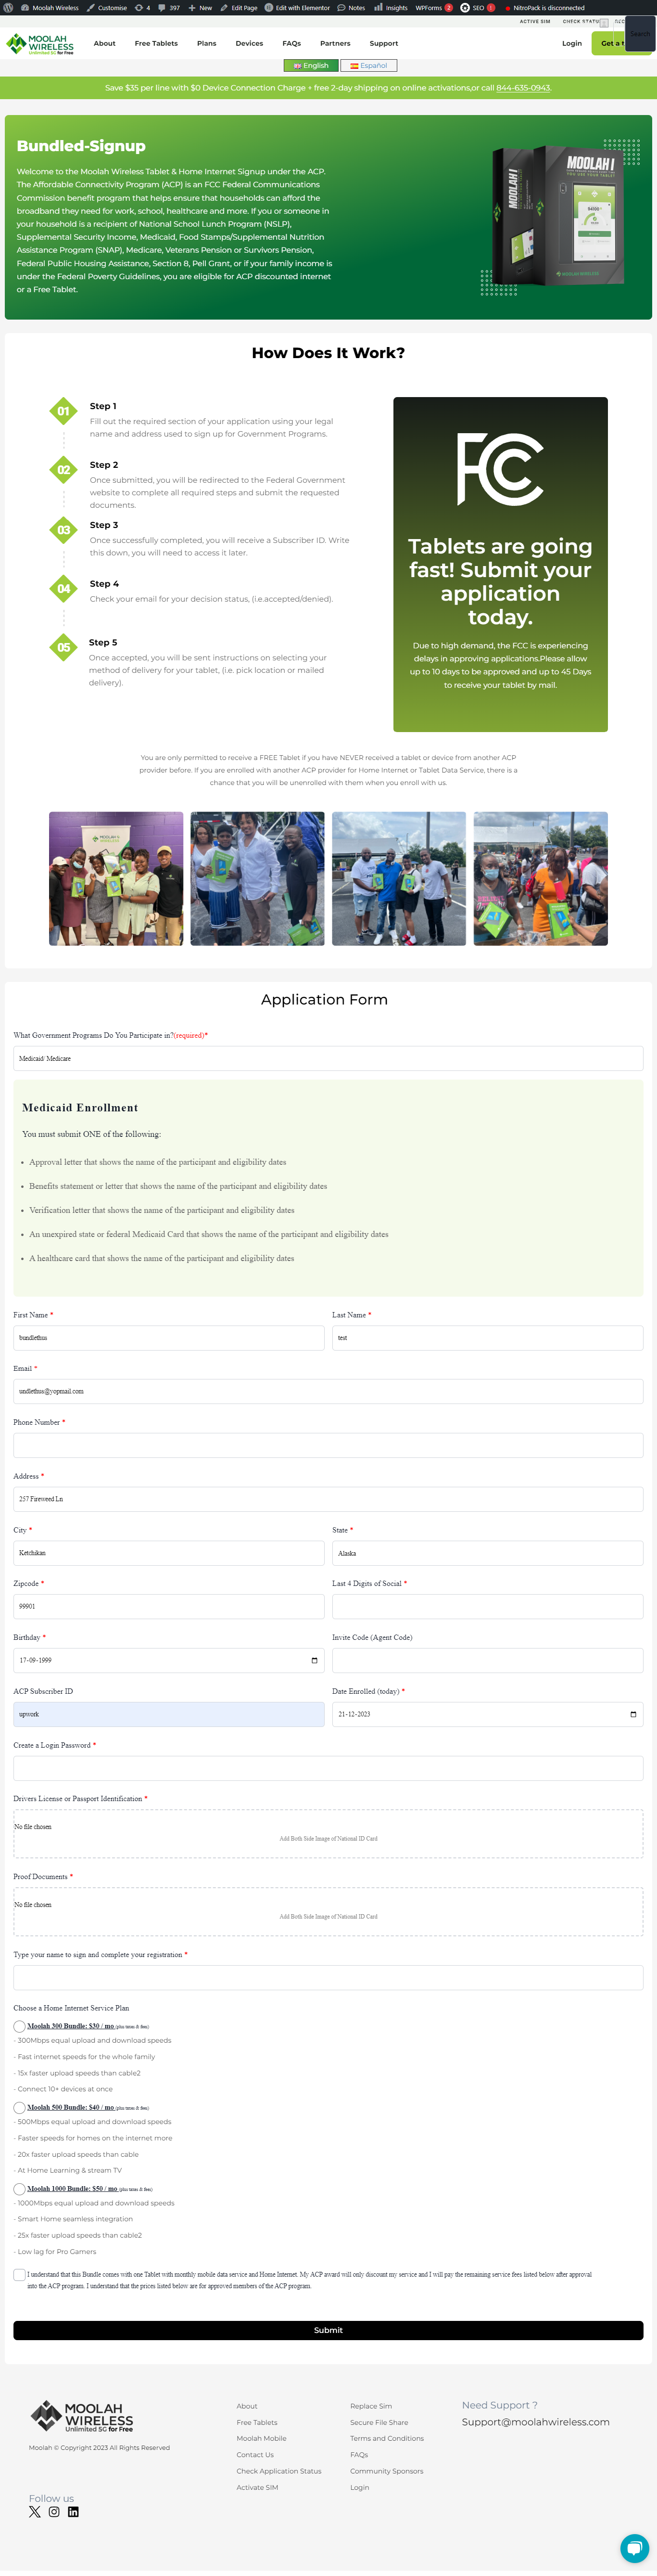Open the Moolah Wireless dashboard link in admin bar

click(x=50, y=7)
